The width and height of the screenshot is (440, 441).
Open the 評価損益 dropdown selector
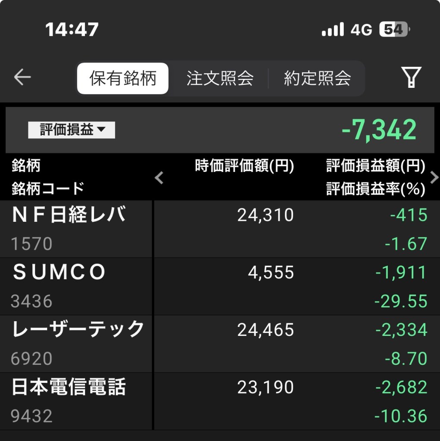(x=72, y=130)
